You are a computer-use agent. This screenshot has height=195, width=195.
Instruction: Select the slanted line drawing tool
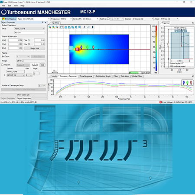click(x=84, y=27)
